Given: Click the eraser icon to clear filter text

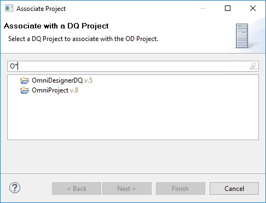Looking at the screenshot, I should (253, 66).
